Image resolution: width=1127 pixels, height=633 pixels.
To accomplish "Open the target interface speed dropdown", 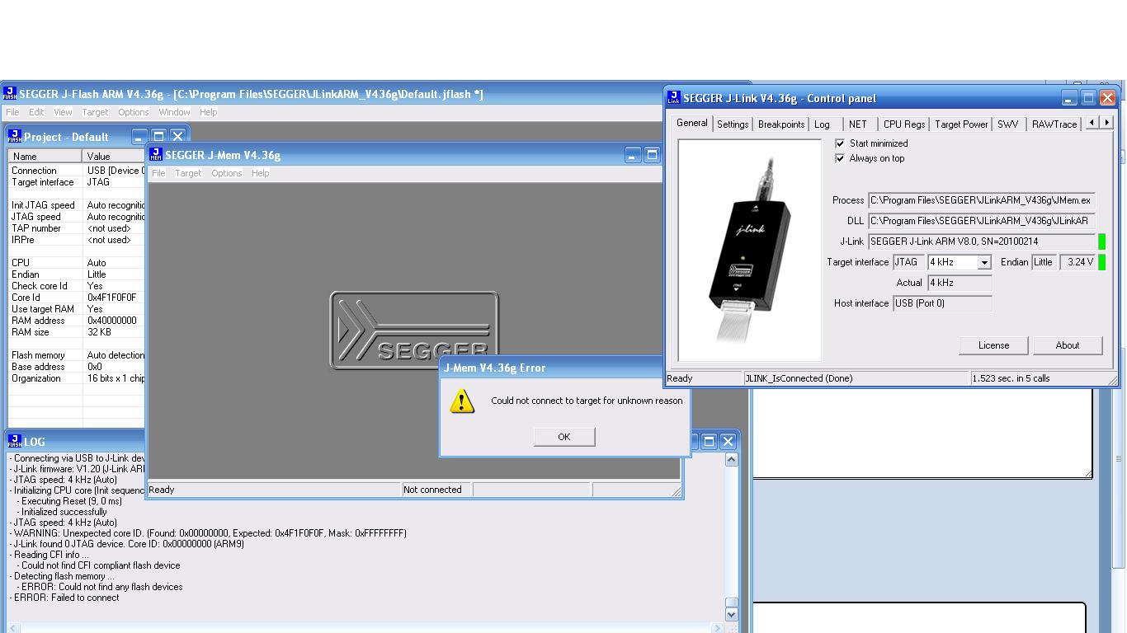I will coord(983,262).
